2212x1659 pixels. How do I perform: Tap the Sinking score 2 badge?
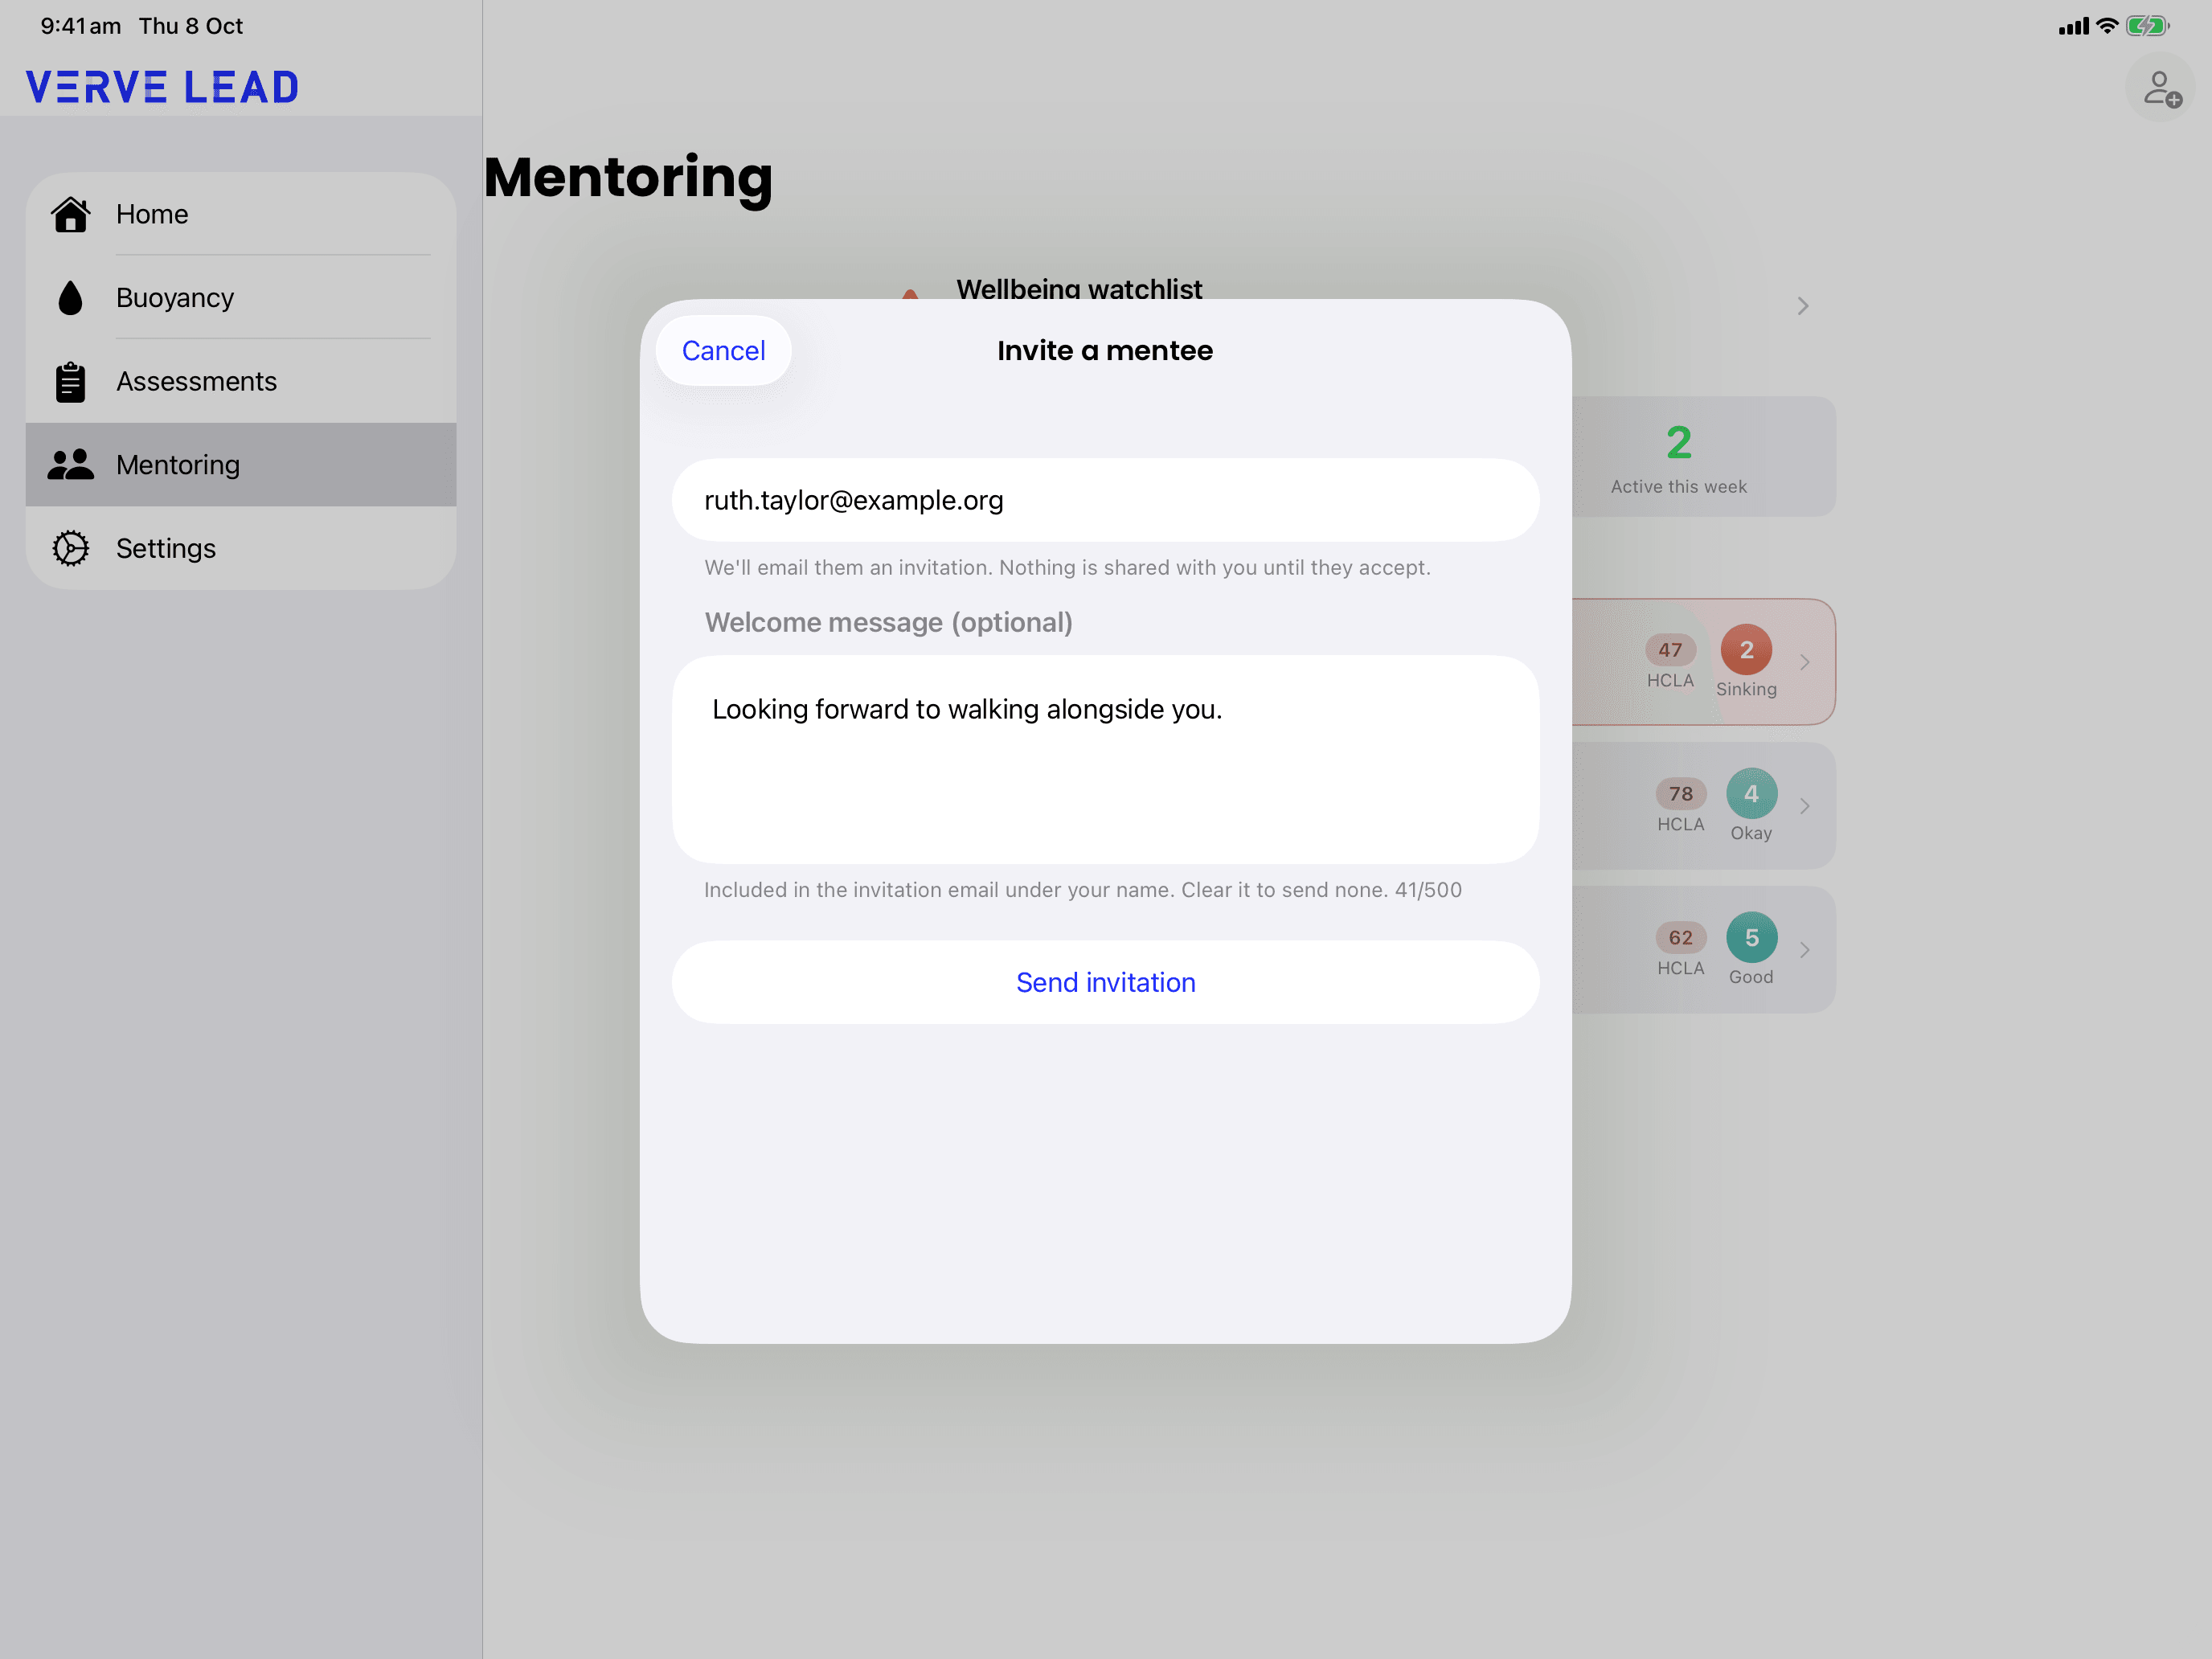point(1746,650)
